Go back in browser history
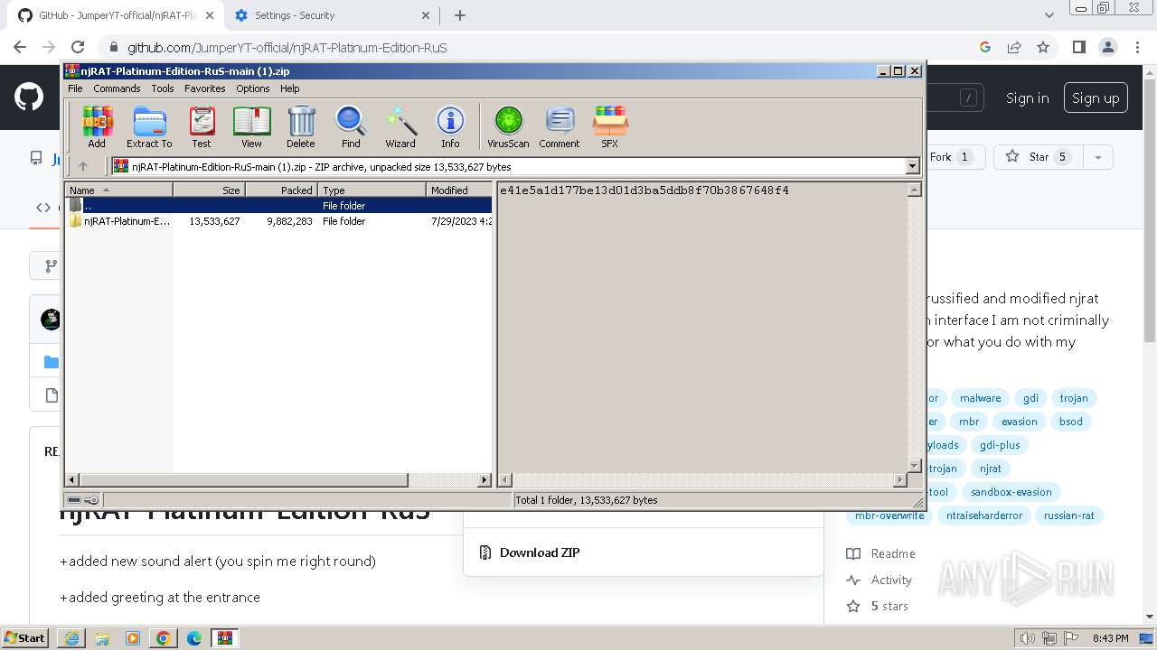Screen dimensions: 1157x650 [20, 47]
